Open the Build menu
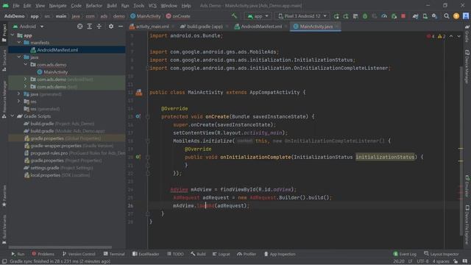471x265 pixels. click(x=112, y=5)
